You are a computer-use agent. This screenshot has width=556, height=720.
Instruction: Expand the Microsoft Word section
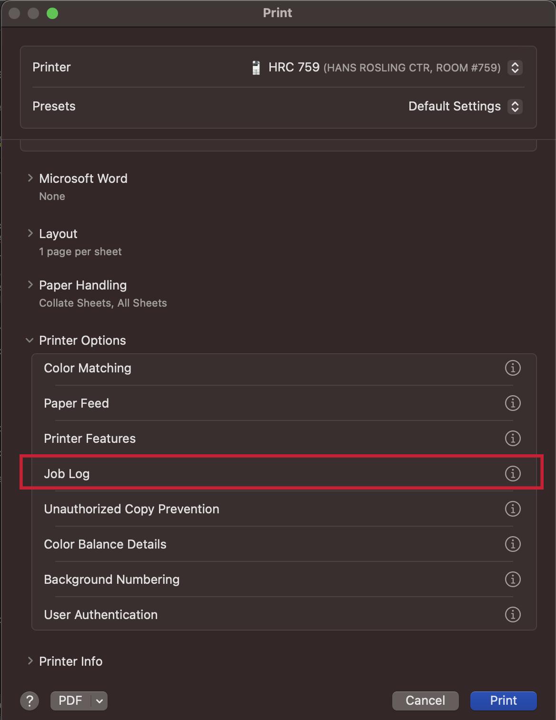coord(30,178)
